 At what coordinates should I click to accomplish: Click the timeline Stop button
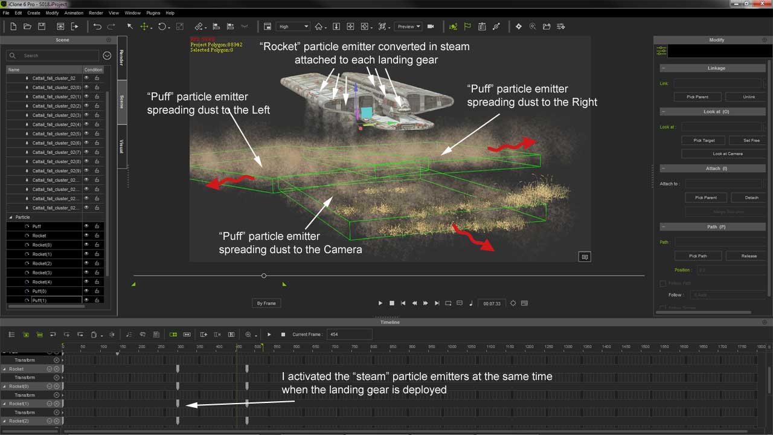tap(283, 334)
